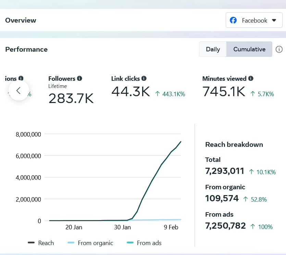
Task: Click info icon beside Link clicks
Action: [x=144, y=78]
